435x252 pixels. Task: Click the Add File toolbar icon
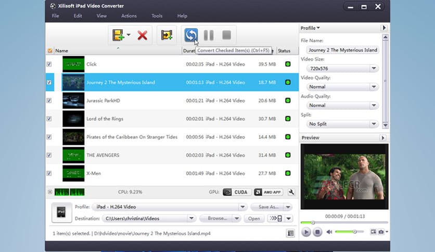[118, 35]
